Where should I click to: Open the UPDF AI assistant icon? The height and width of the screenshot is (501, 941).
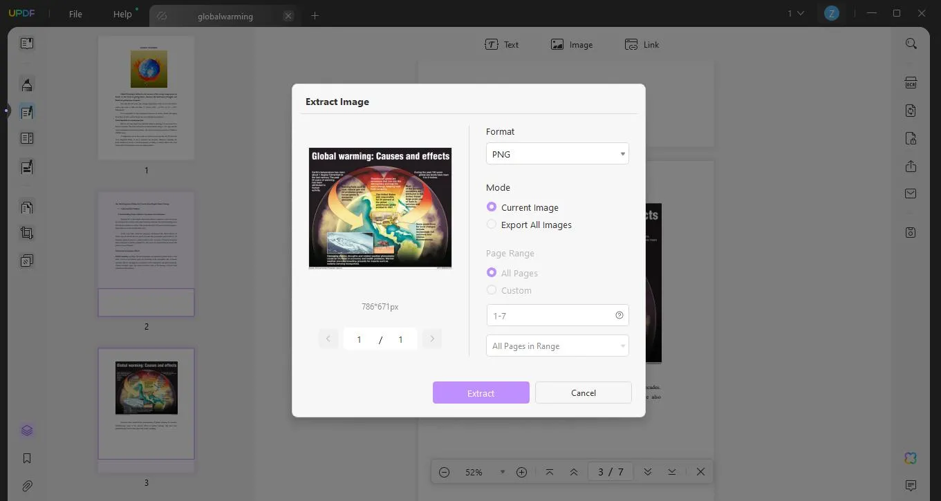[x=911, y=457]
